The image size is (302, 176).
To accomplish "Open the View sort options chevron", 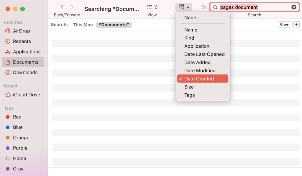I will tap(156, 7).
